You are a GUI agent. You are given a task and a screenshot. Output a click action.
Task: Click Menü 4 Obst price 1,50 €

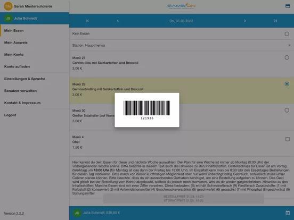77,147
